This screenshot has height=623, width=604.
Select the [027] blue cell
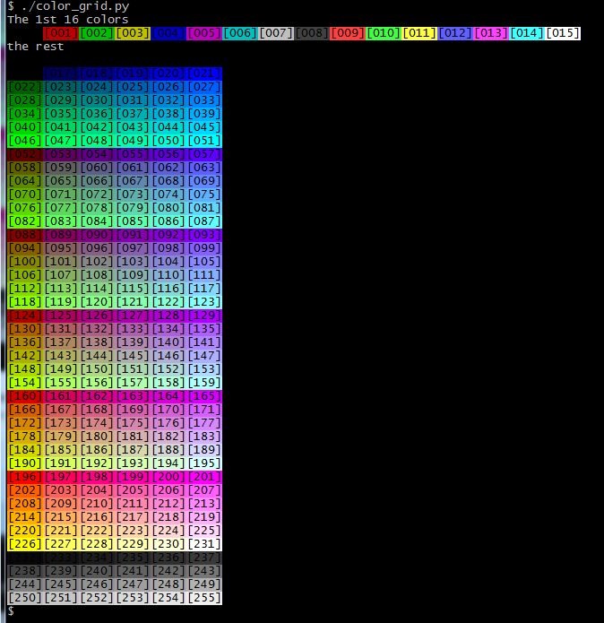pyautogui.click(x=204, y=87)
